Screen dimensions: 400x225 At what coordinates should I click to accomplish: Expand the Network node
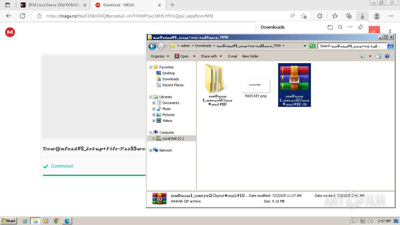(151, 150)
